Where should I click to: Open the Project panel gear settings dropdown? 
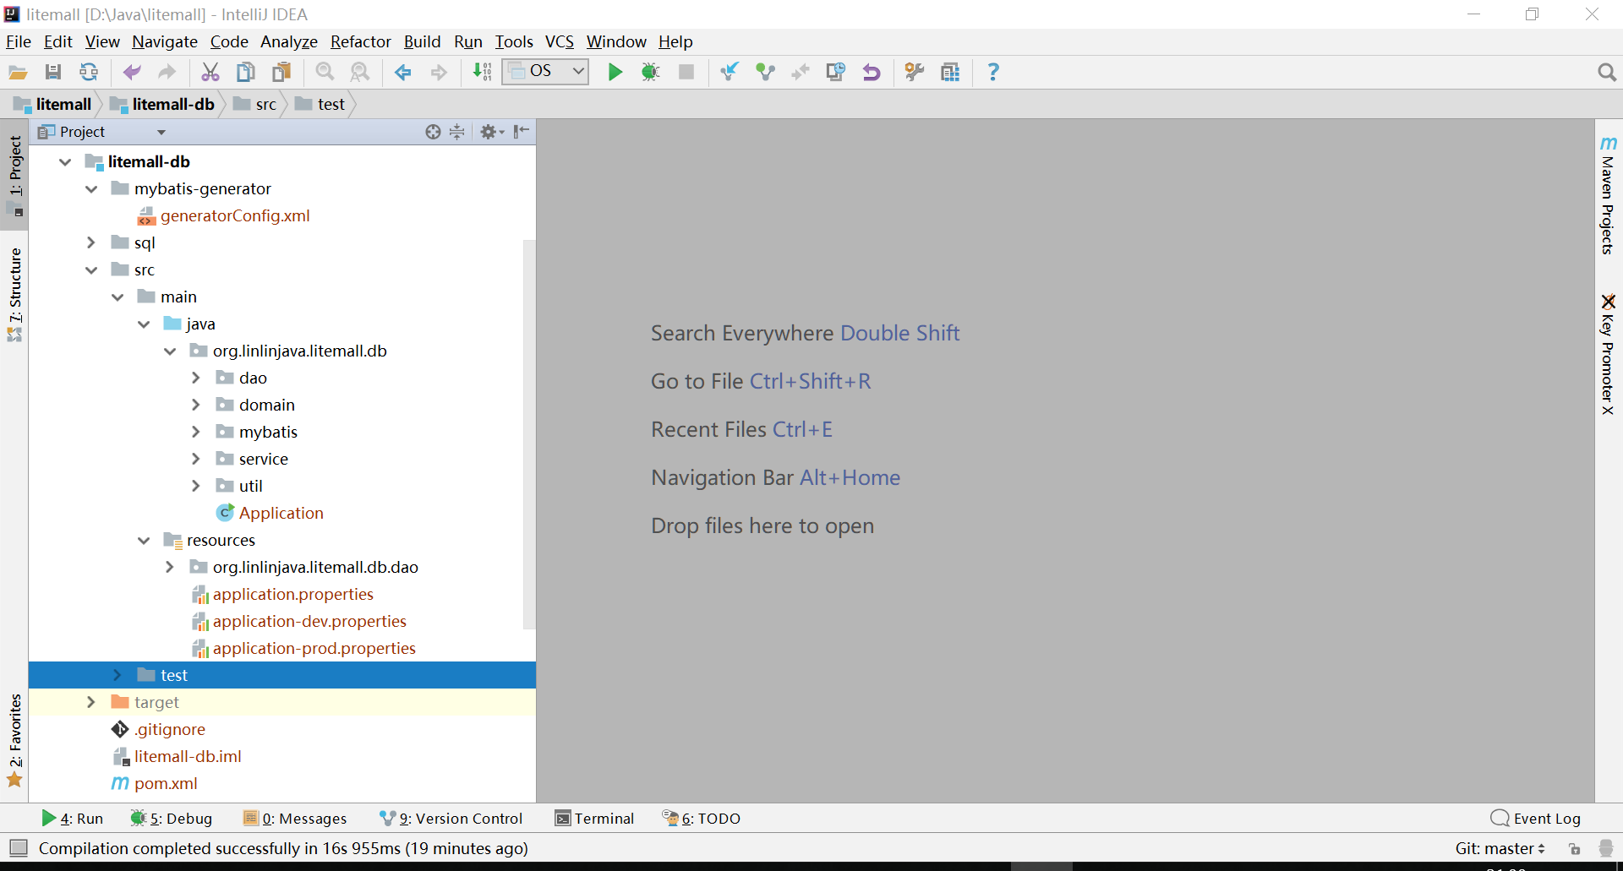[x=492, y=132]
